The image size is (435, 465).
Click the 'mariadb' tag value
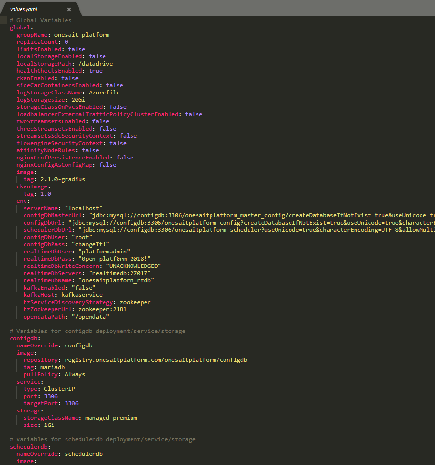(x=53, y=367)
